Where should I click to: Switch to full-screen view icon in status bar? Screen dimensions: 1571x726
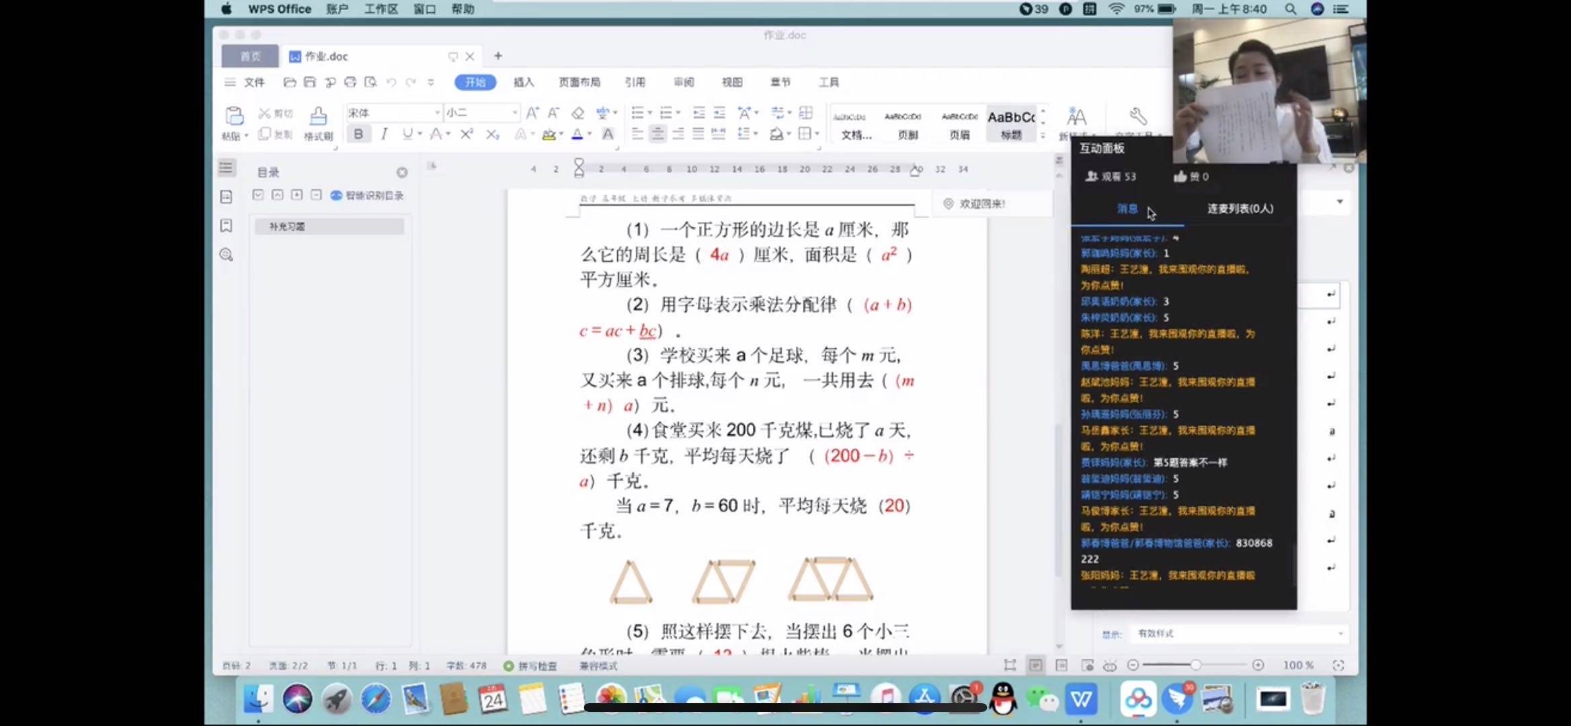point(1010,665)
